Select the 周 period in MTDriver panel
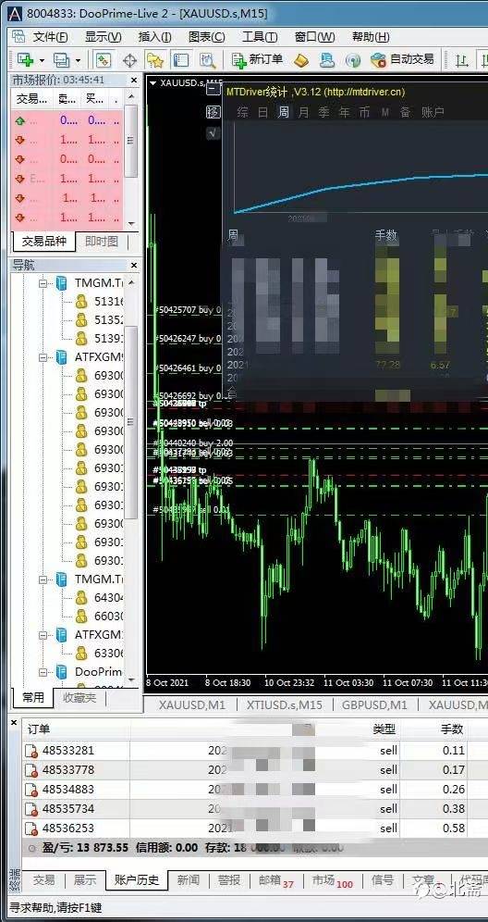This screenshot has width=488, height=922. point(284,112)
